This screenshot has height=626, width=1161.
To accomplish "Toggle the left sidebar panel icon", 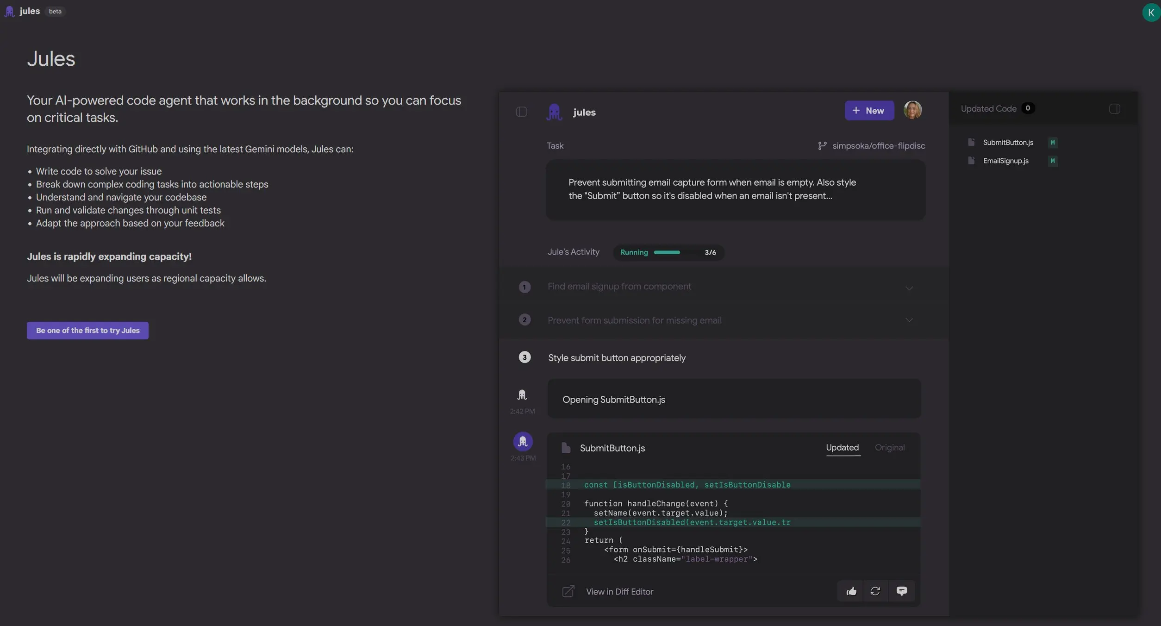I will 521,112.
